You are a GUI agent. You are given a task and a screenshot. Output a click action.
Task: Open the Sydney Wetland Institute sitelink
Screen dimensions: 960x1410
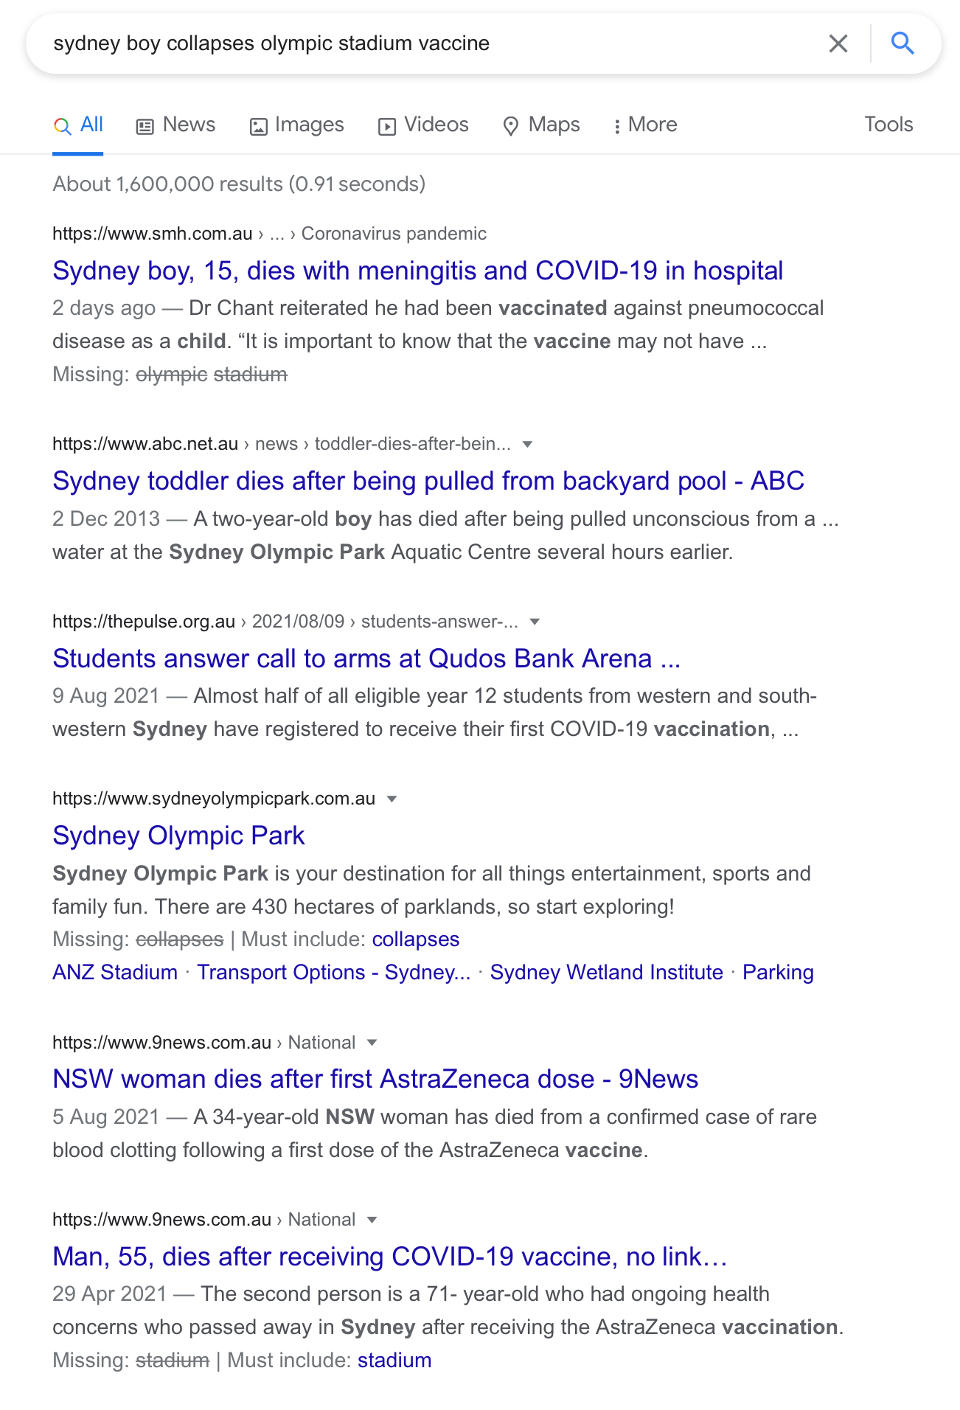click(x=606, y=972)
